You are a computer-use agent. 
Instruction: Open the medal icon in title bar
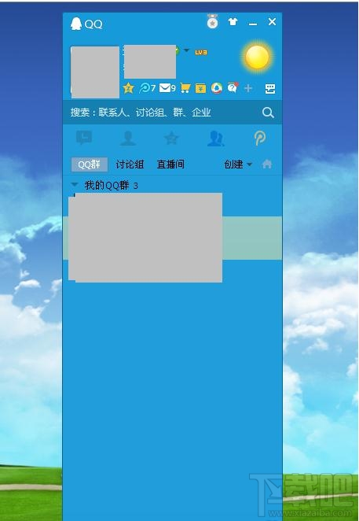212,21
